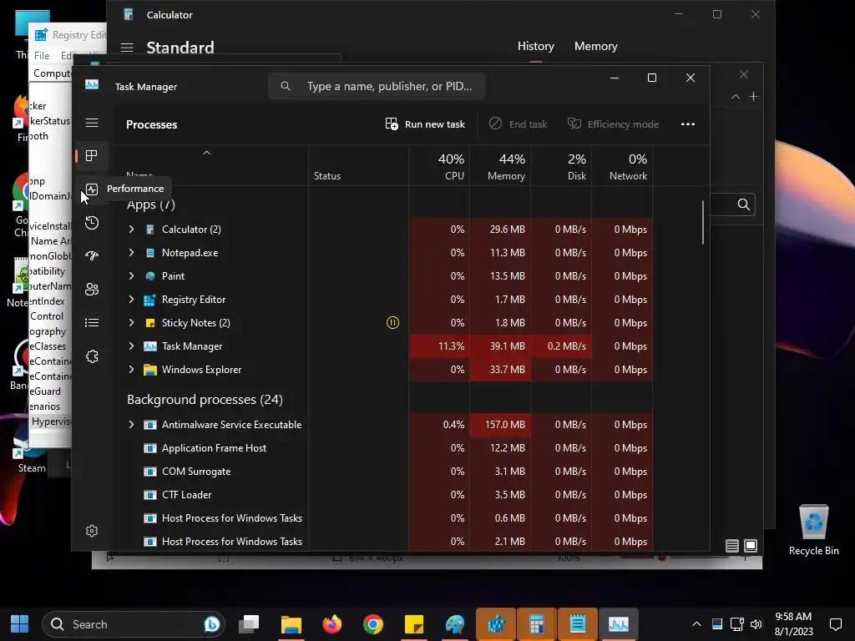
Task: Show hidden icons in the system tray
Action: click(696, 624)
